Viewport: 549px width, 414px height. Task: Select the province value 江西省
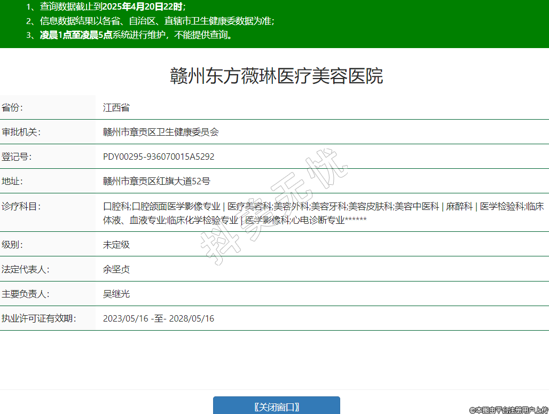coord(116,107)
